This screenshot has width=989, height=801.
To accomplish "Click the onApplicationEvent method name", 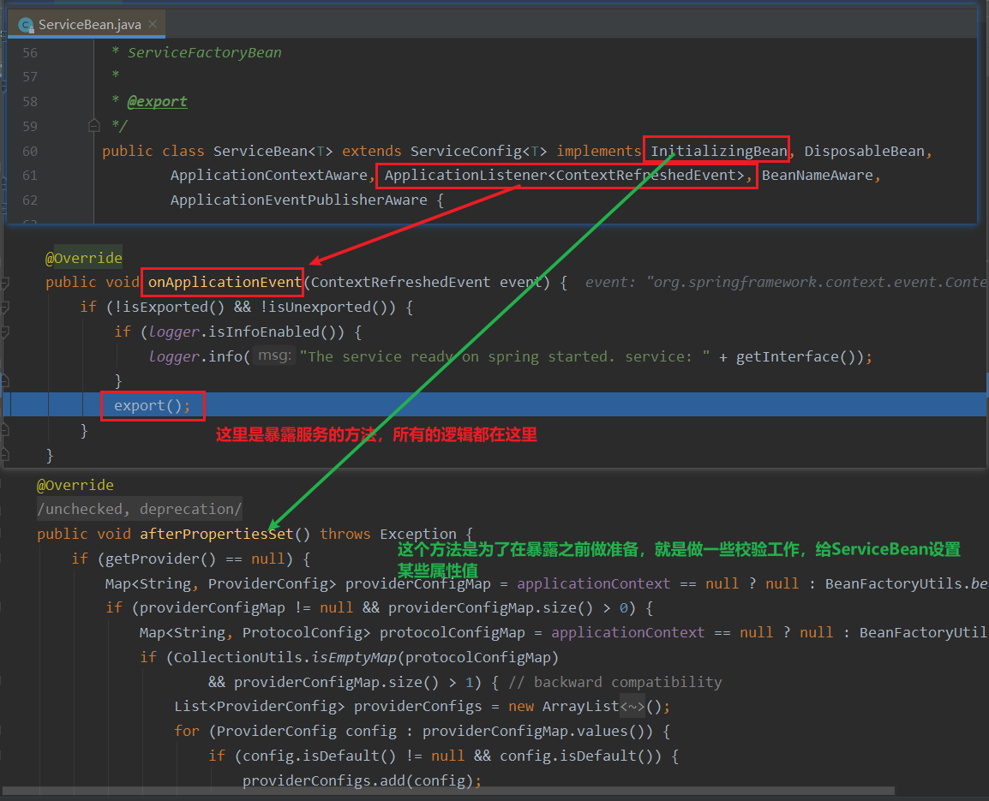I will coord(225,282).
